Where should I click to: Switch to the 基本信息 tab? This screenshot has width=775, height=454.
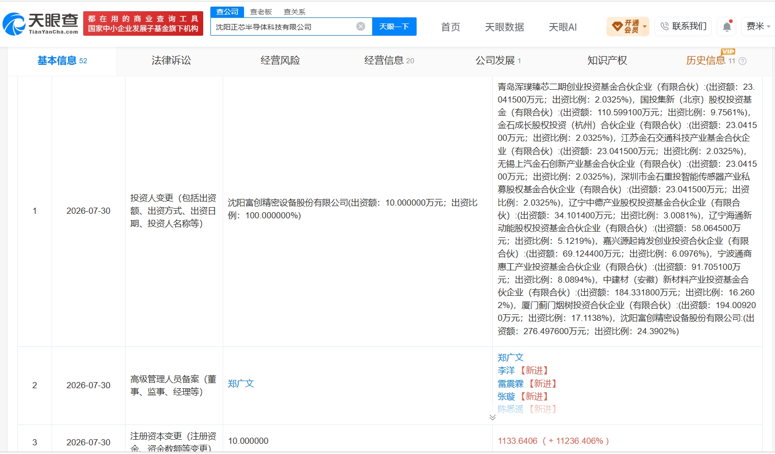tap(62, 61)
